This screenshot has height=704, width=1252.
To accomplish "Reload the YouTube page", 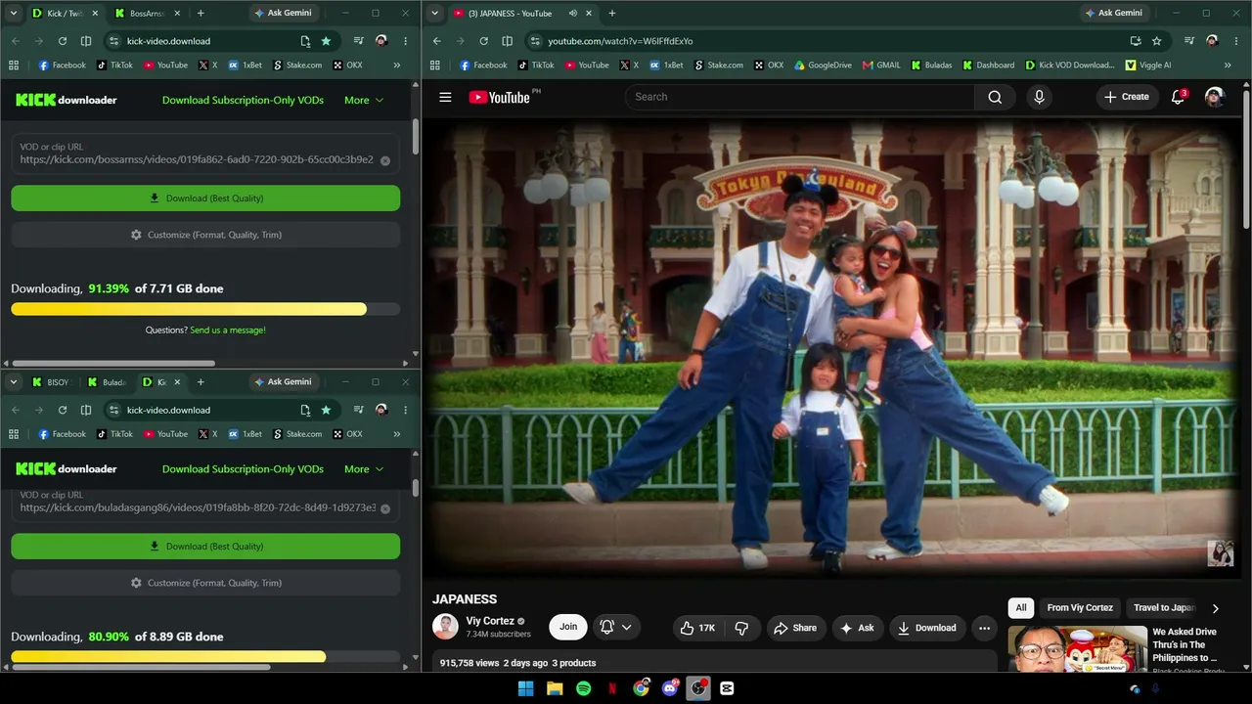I will (x=483, y=41).
